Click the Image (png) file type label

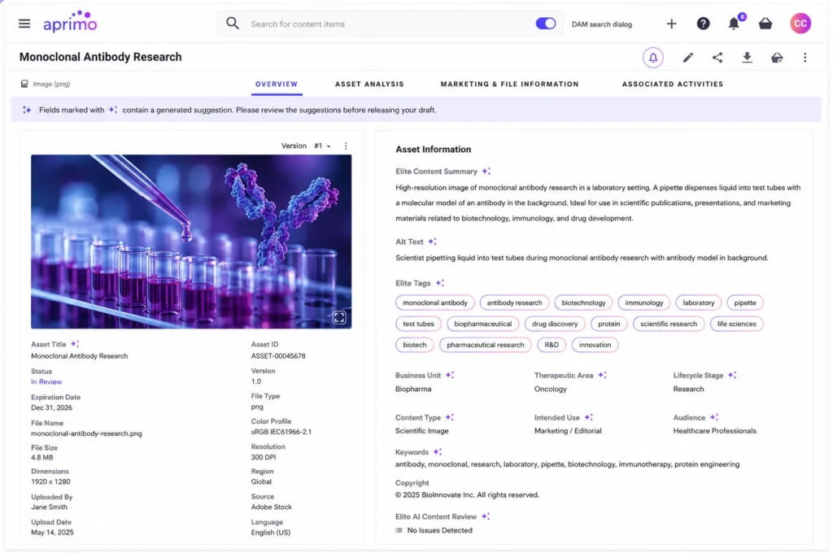[x=51, y=84]
